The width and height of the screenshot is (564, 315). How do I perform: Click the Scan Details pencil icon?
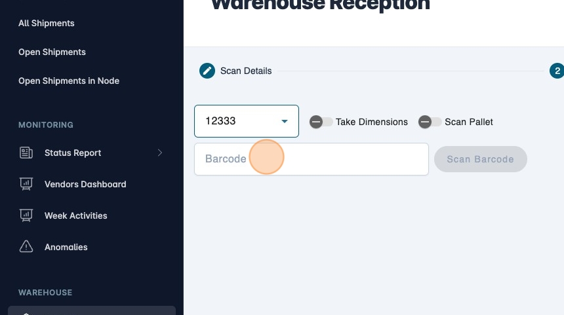[207, 71]
